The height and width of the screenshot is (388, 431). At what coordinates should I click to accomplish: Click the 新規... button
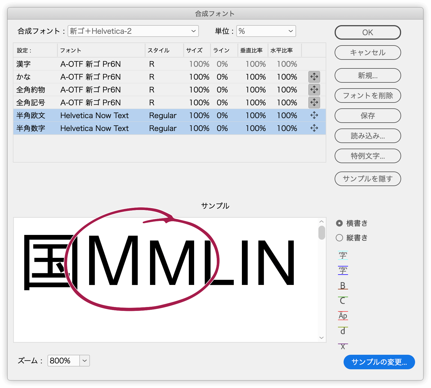click(368, 75)
